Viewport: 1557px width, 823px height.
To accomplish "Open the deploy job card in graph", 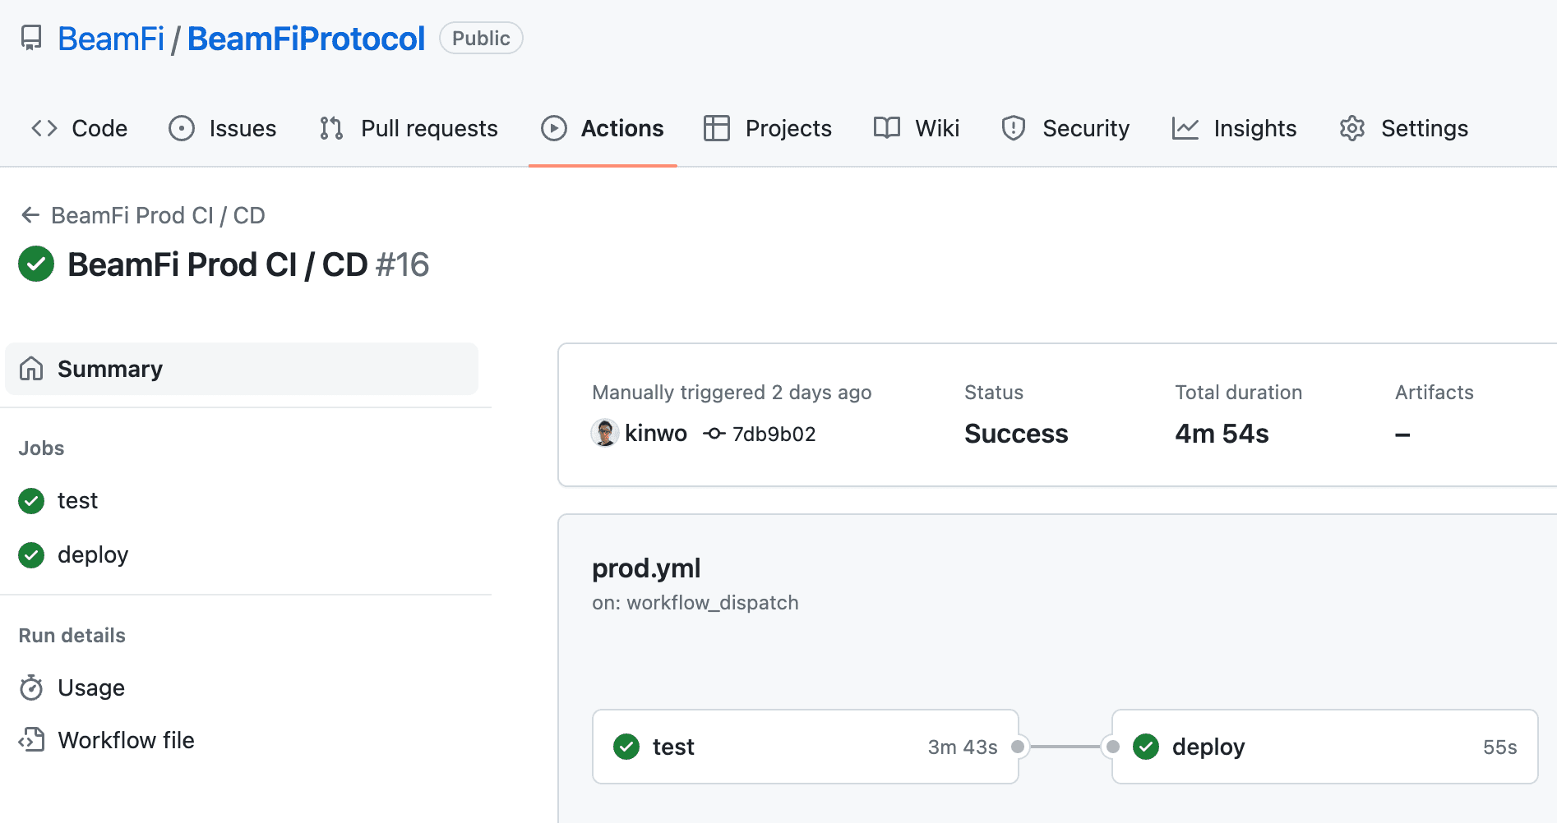I will [x=1324, y=747].
